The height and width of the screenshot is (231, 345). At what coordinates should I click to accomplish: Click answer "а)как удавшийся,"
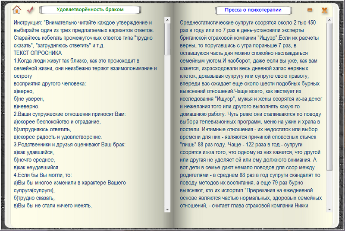[34, 152]
